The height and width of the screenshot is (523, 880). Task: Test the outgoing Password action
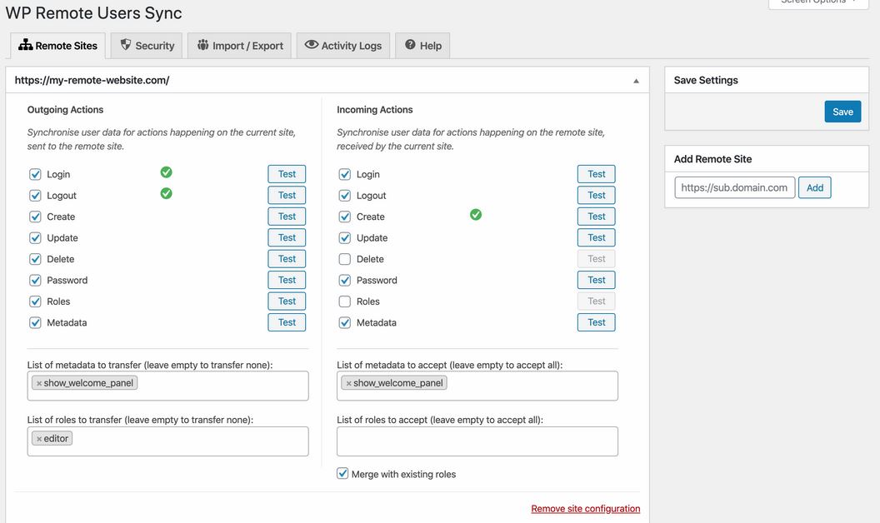(x=287, y=280)
